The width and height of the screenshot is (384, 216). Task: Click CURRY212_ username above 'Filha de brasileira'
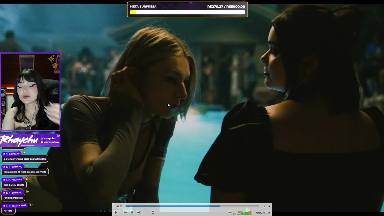pyautogui.click(x=17, y=193)
